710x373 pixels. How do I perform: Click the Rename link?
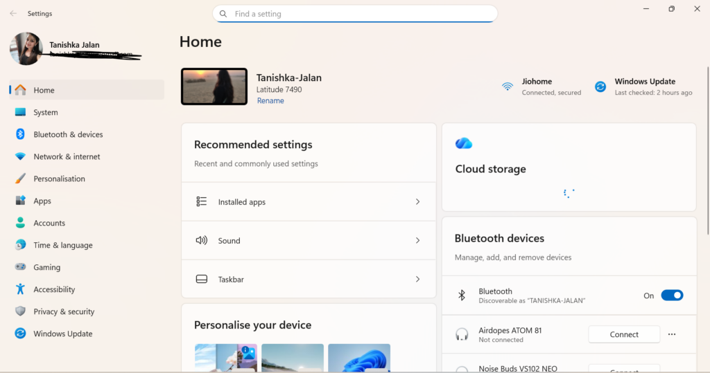(270, 101)
